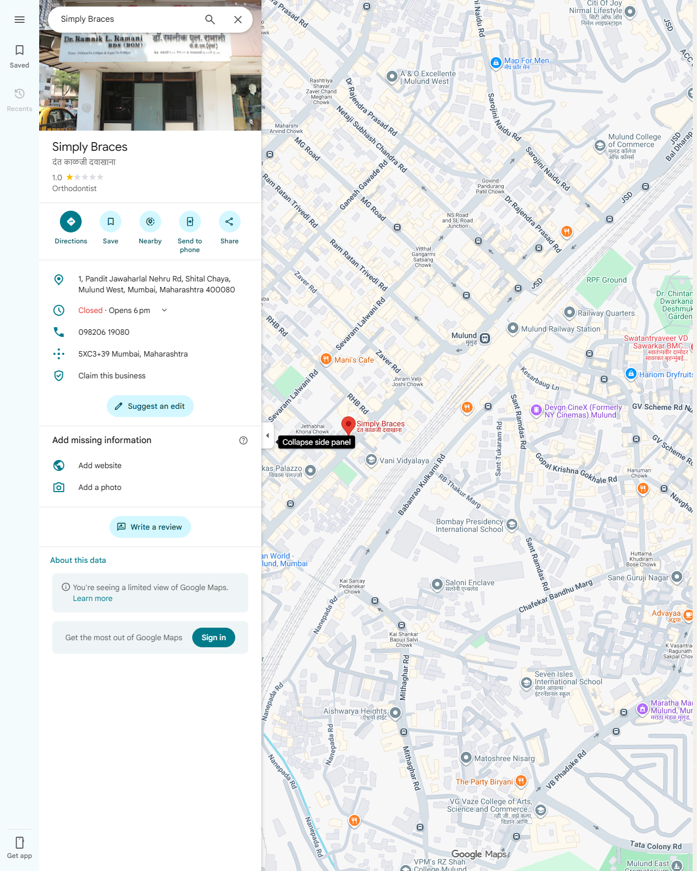Click the Get app phone icon
The height and width of the screenshot is (871, 697).
[20, 843]
